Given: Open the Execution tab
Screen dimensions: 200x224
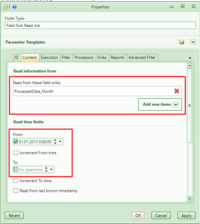Looking at the screenshot, I should click(x=49, y=57).
